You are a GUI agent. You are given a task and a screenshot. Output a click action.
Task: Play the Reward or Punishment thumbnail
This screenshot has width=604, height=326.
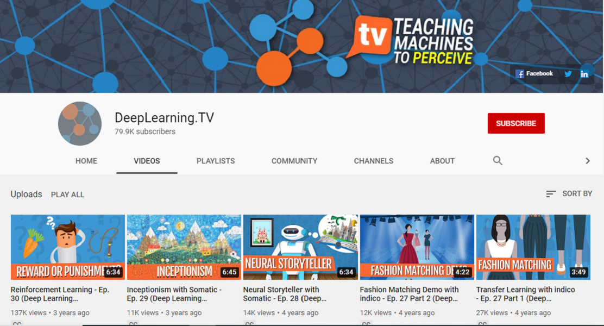click(68, 247)
